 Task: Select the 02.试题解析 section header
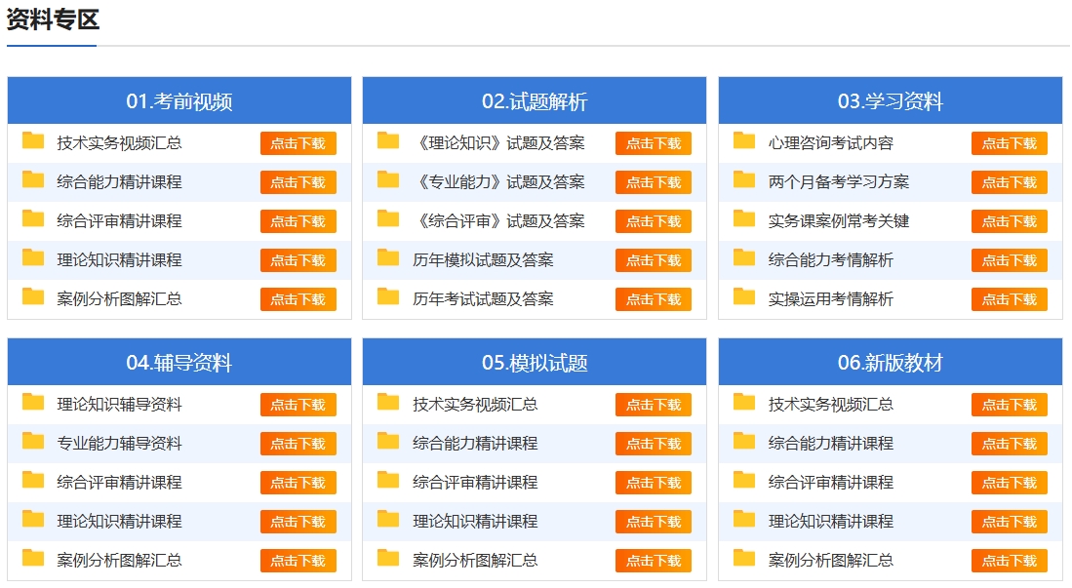click(535, 101)
